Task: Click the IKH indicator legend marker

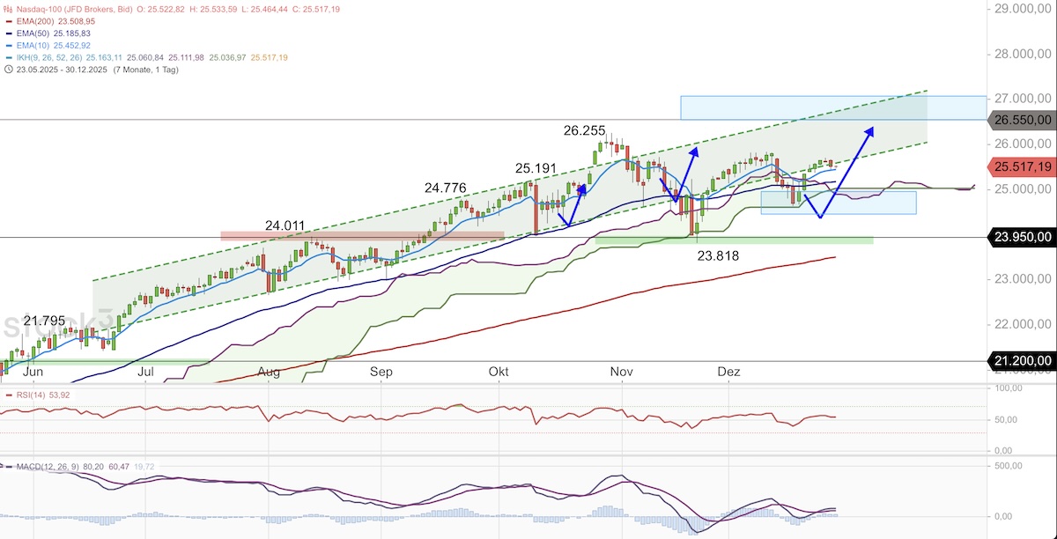Action: click(x=8, y=58)
